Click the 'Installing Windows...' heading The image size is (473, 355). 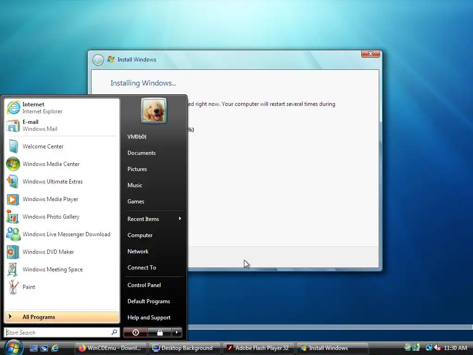click(x=143, y=83)
